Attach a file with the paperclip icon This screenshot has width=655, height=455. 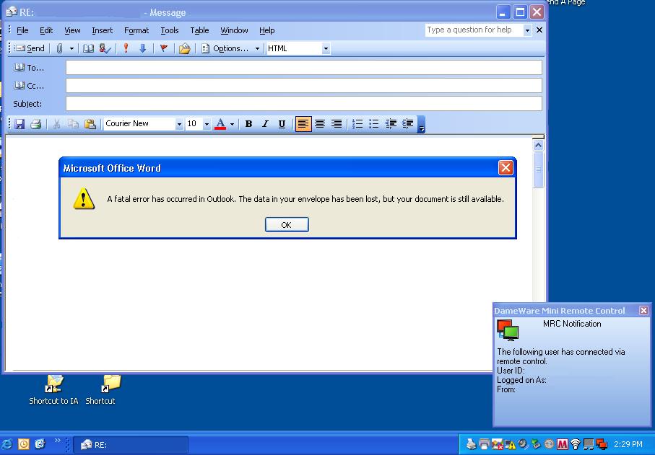[x=59, y=48]
